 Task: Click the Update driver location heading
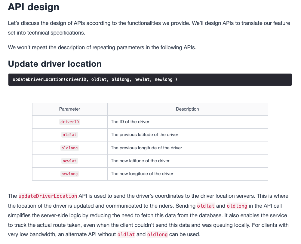pyautogui.click(x=55, y=64)
